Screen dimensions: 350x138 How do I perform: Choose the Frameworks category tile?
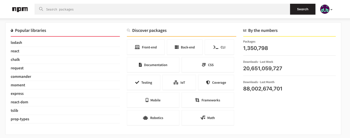(208, 100)
